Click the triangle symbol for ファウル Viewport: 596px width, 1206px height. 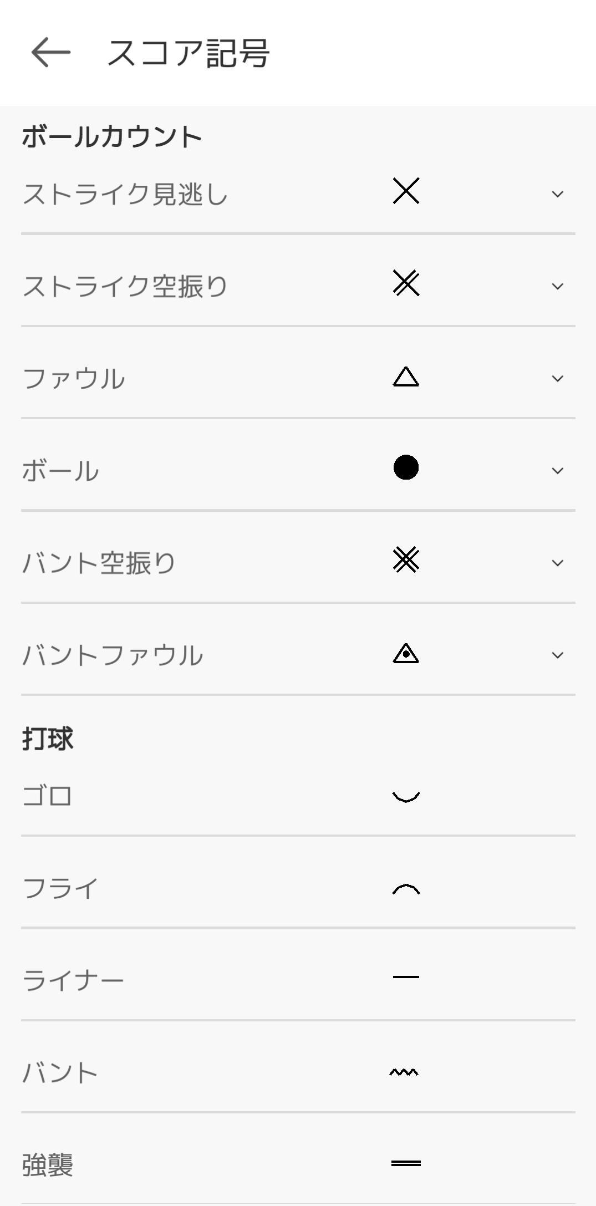[406, 376]
